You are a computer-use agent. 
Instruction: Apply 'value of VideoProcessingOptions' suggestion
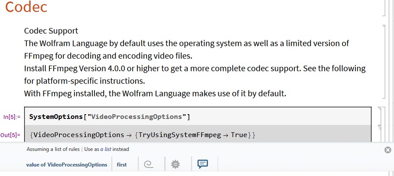click(x=67, y=165)
